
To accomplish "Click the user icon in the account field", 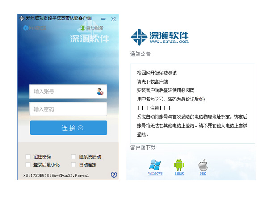I will point(100,92).
